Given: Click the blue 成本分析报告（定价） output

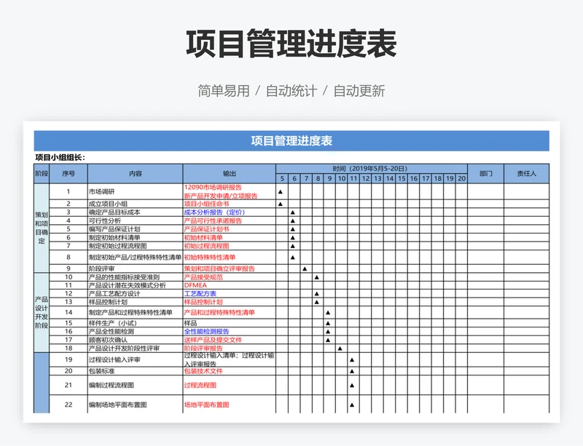Looking at the screenshot, I should coord(214,212).
